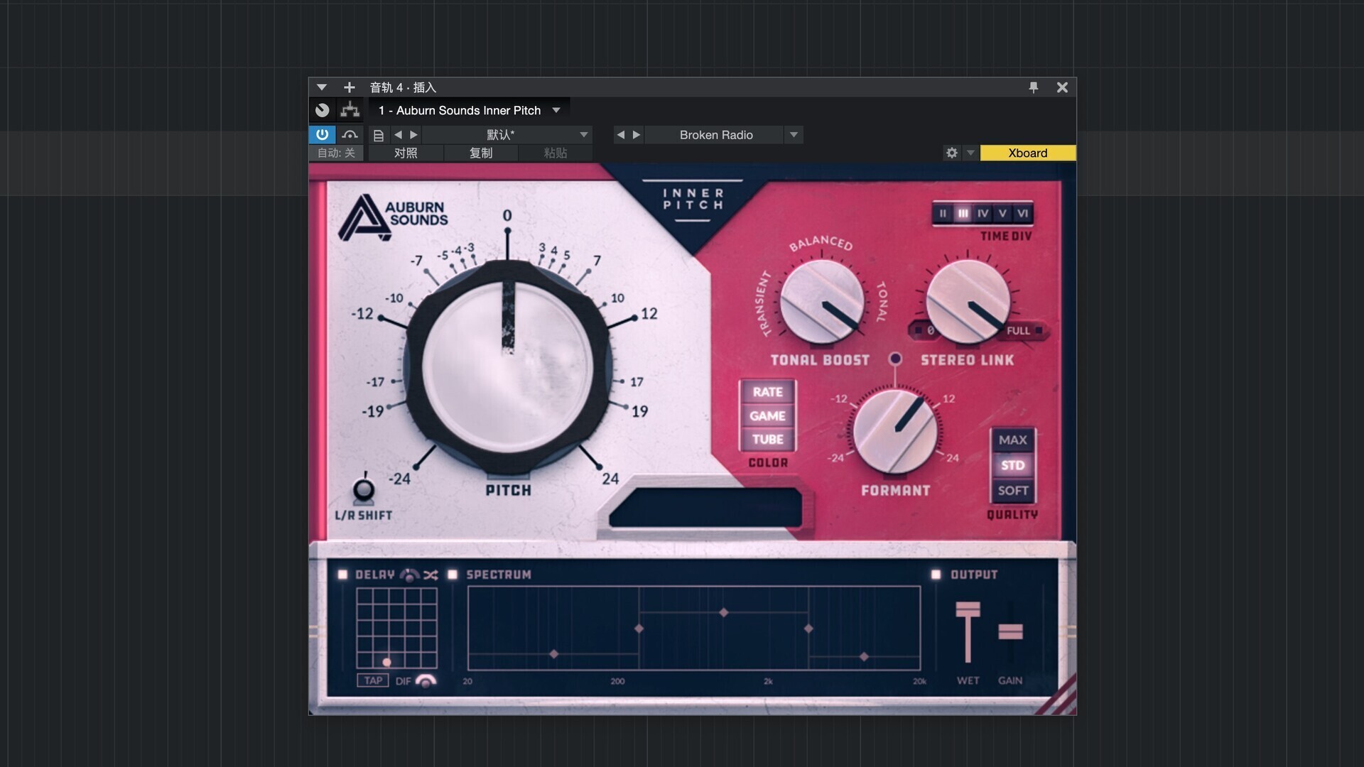
Task: Select SOFT quality
Action: click(x=1012, y=490)
